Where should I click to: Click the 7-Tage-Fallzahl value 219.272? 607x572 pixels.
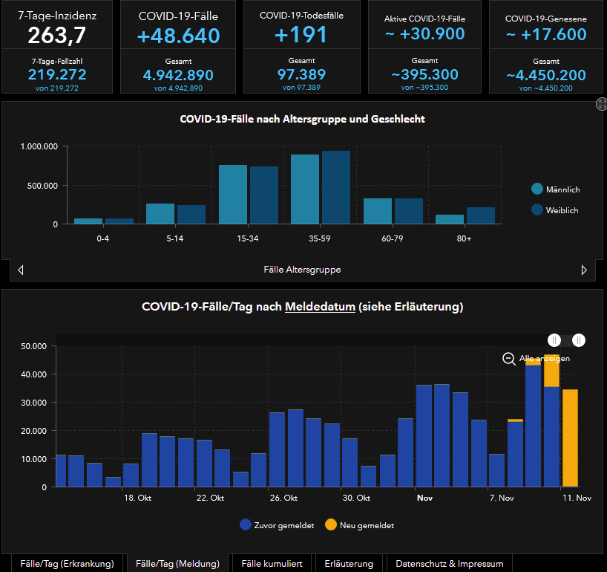pyautogui.click(x=57, y=74)
